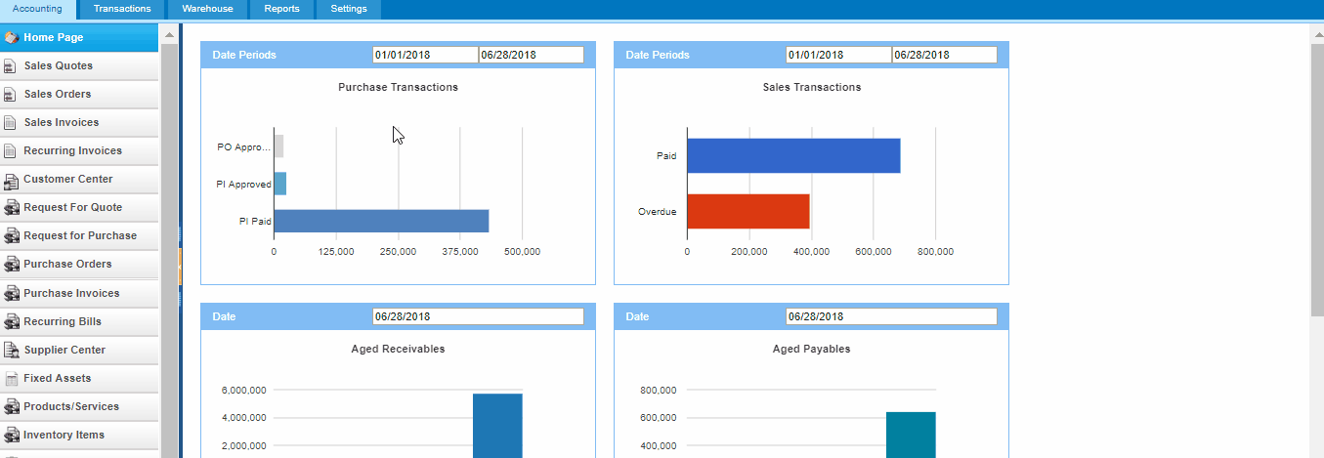Image resolution: width=1324 pixels, height=458 pixels.
Task: Click the Sales Transactions chart title
Action: coord(811,87)
